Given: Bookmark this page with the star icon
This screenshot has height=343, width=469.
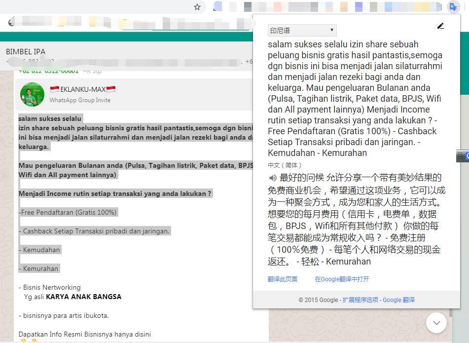Looking at the screenshot, I should click(x=197, y=7).
